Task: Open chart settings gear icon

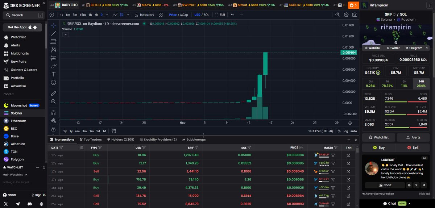Action: click(346, 15)
